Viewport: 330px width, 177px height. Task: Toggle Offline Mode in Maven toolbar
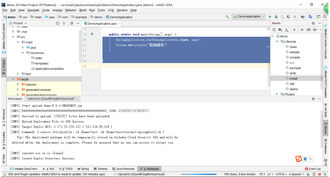[315, 30]
